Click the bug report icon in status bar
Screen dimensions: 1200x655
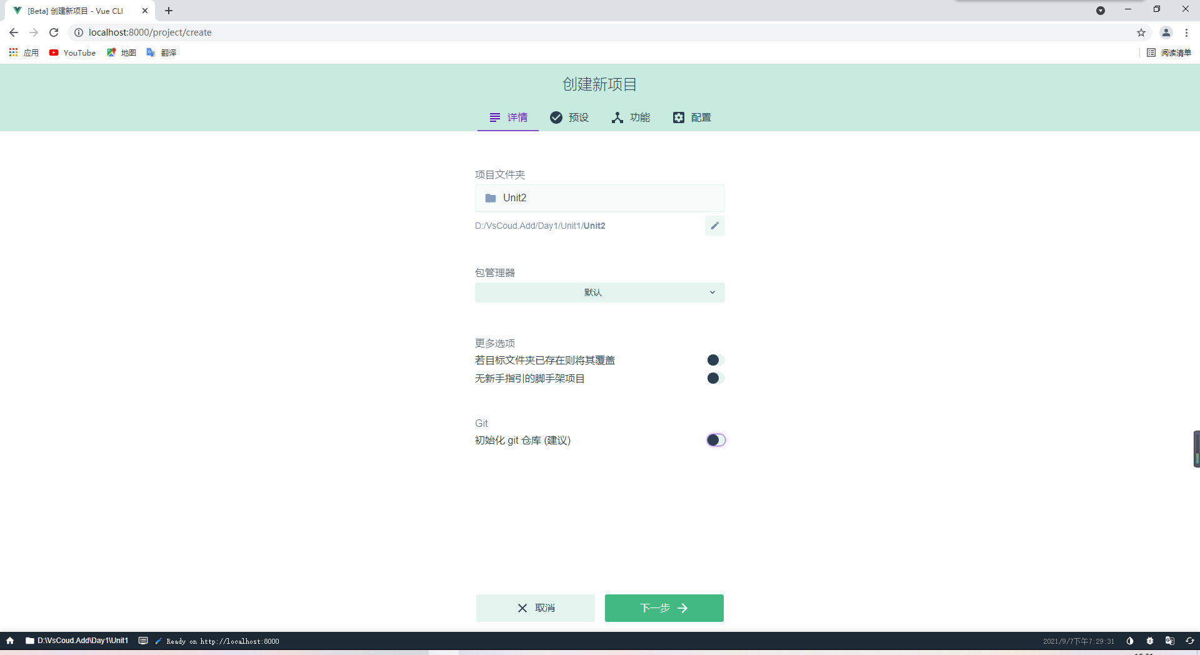pos(1150,641)
